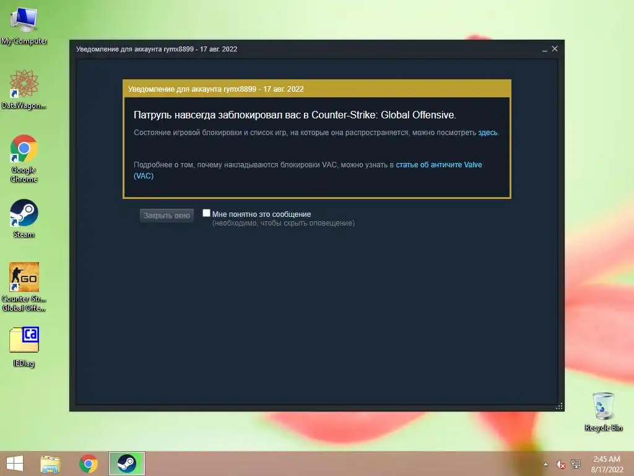Viewport: 634px width, 476px height.
Task: Launch DataWagon desktop shortcut
Action: point(24,89)
